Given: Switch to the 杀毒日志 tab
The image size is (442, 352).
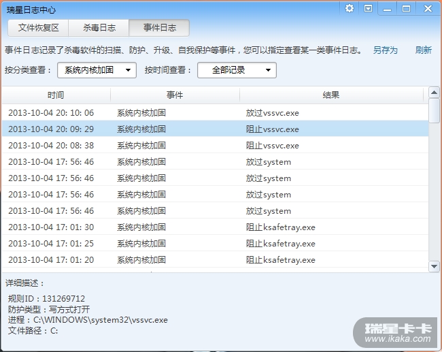Looking at the screenshot, I should point(99,28).
